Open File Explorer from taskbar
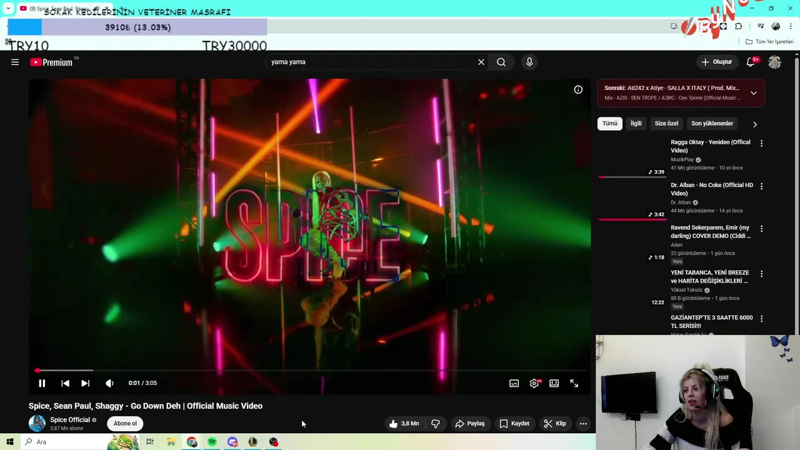The width and height of the screenshot is (800, 450). click(171, 442)
